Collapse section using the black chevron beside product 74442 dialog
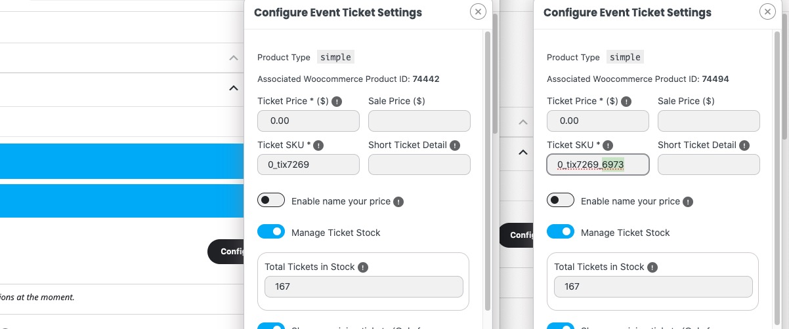This screenshot has width=789, height=329. point(233,88)
